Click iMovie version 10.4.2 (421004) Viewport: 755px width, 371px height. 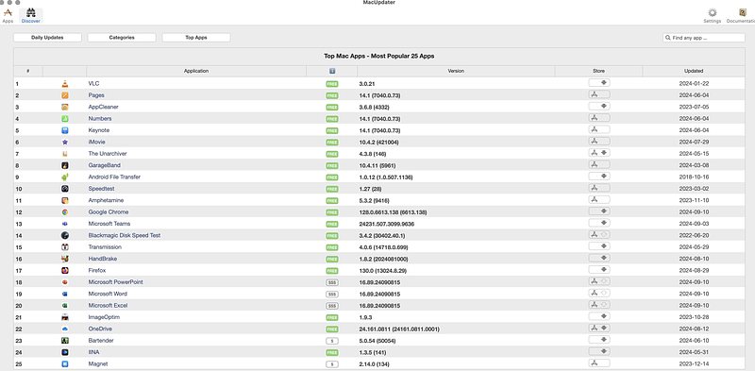378,143
